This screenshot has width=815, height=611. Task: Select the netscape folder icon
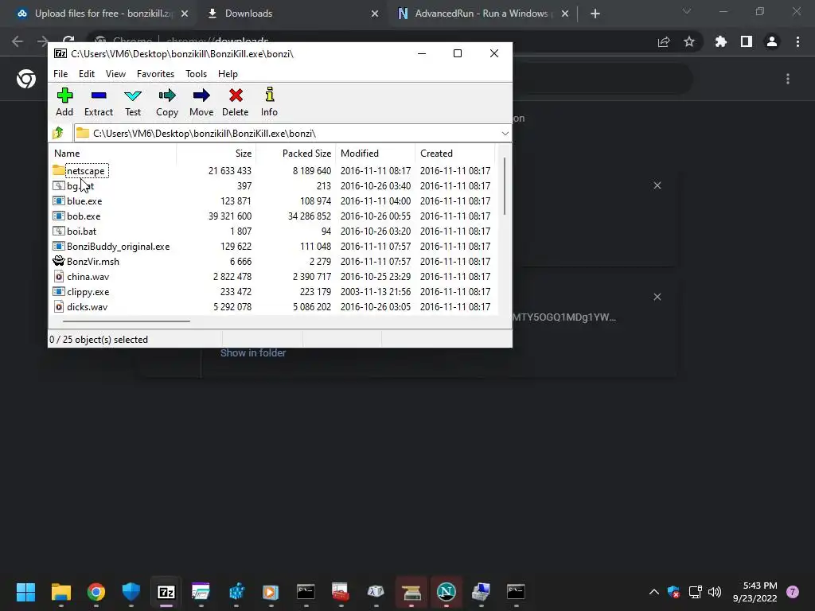click(58, 170)
